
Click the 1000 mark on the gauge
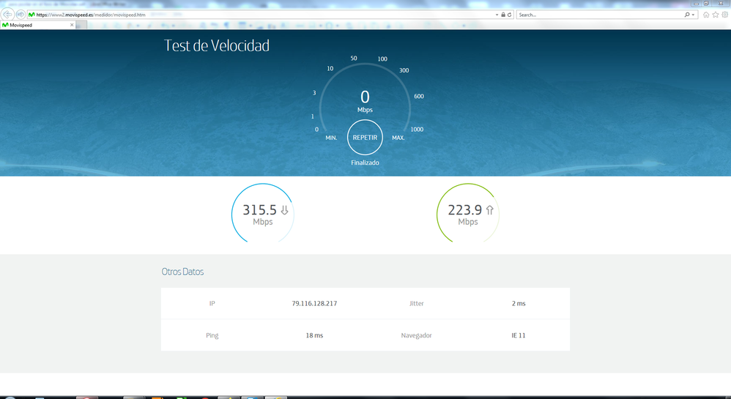click(417, 130)
